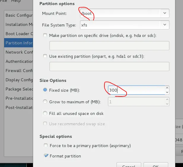Select Grow to maximum of (MB) option
Screen dimensions: 183x167
45,102
